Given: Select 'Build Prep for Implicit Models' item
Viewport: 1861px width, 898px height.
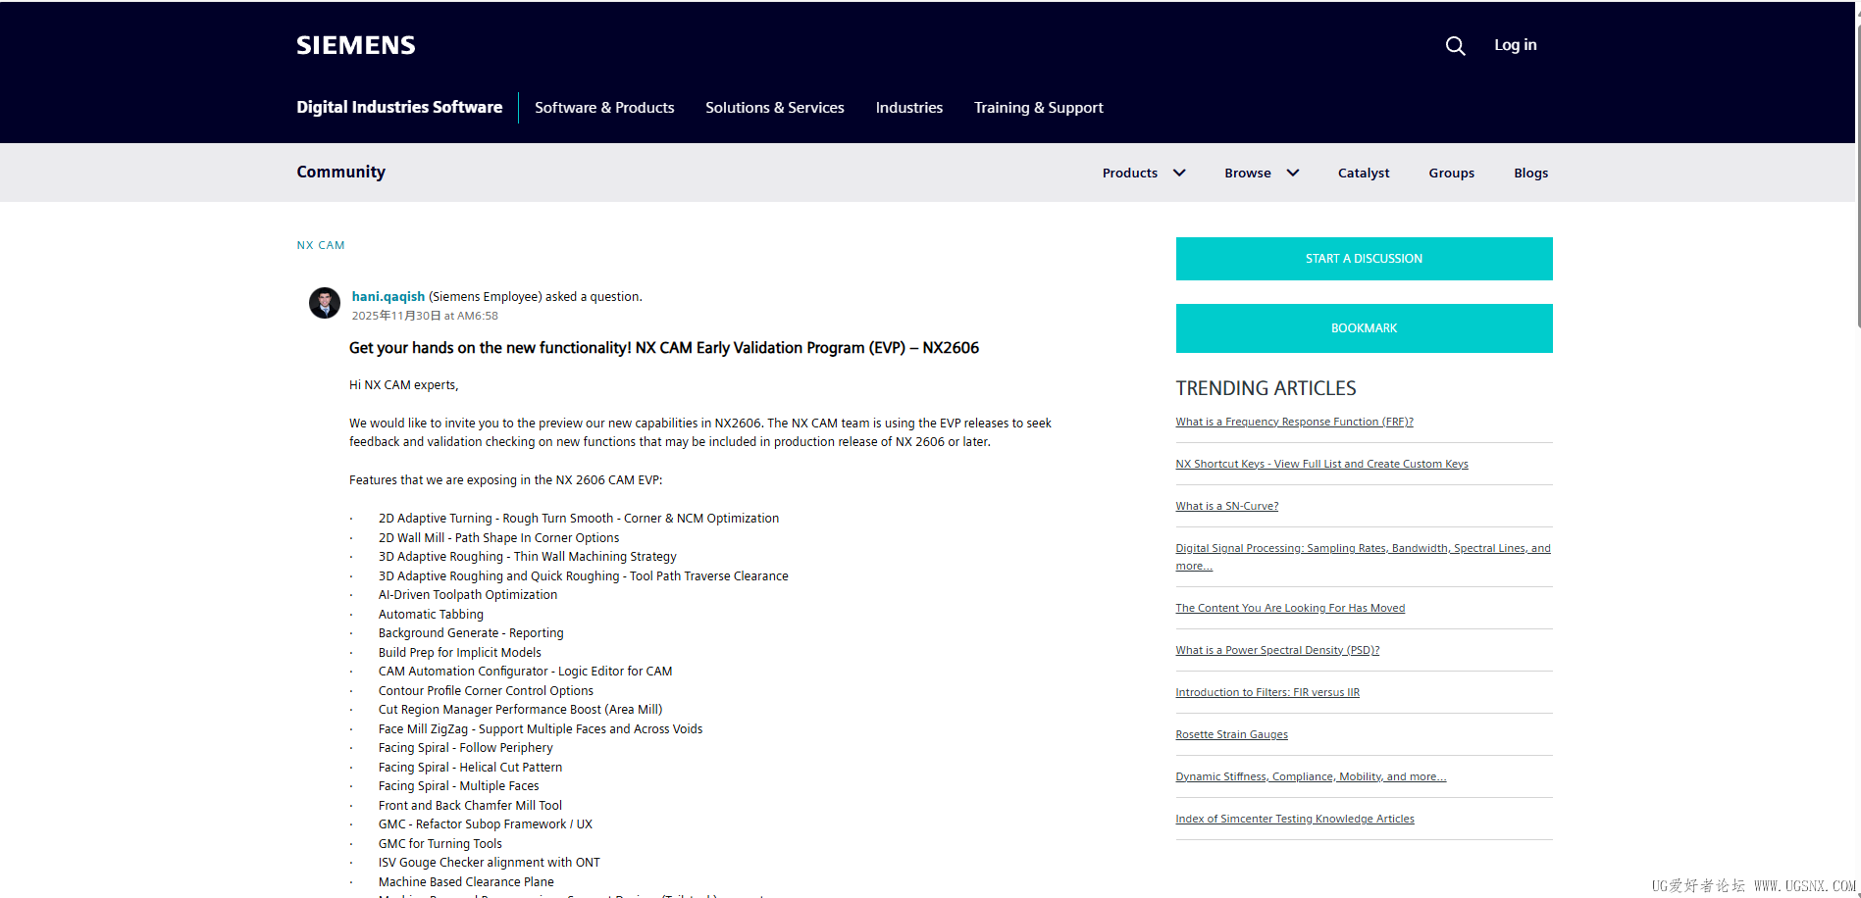Looking at the screenshot, I should 460,653.
